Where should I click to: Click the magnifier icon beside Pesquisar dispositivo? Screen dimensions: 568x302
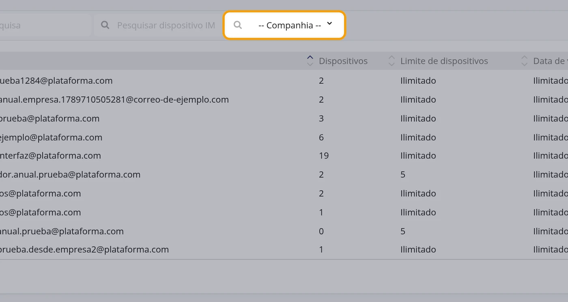point(105,25)
